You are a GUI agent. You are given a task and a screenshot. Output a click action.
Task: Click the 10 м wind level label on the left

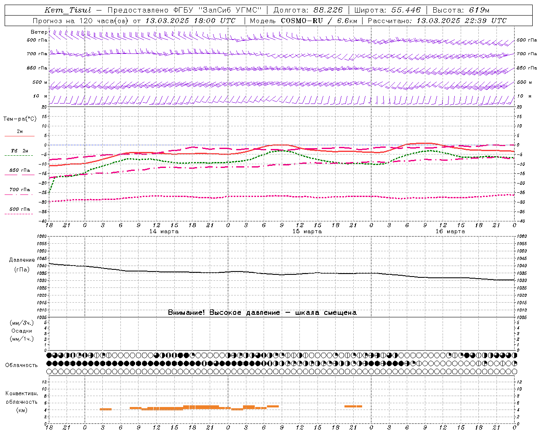pyautogui.click(x=40, y=96)
